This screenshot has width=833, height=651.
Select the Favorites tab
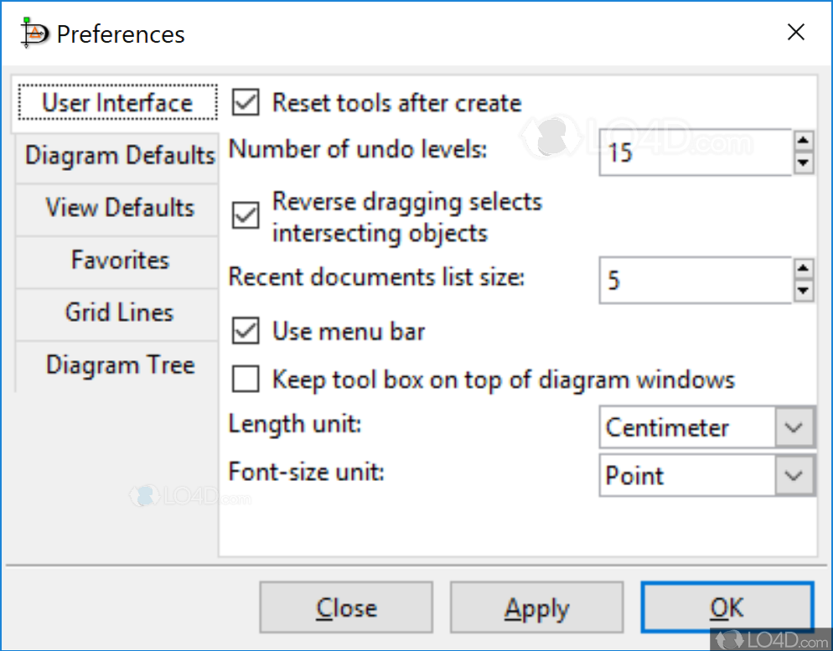click(x=120, y=261)
